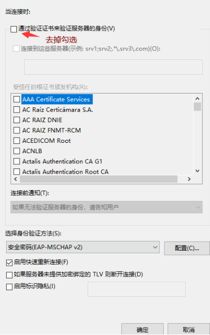Check the ACEDICOM Root certificate

point(16,141)
